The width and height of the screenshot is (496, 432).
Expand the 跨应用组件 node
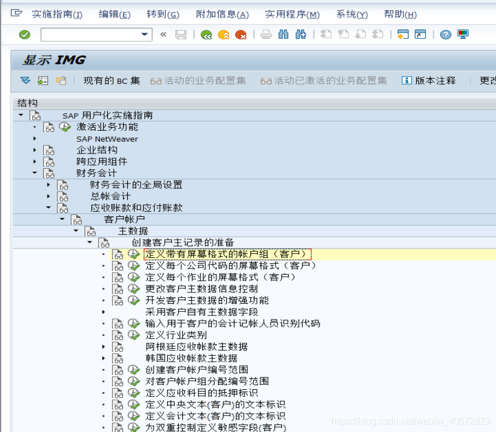(35, 162)
